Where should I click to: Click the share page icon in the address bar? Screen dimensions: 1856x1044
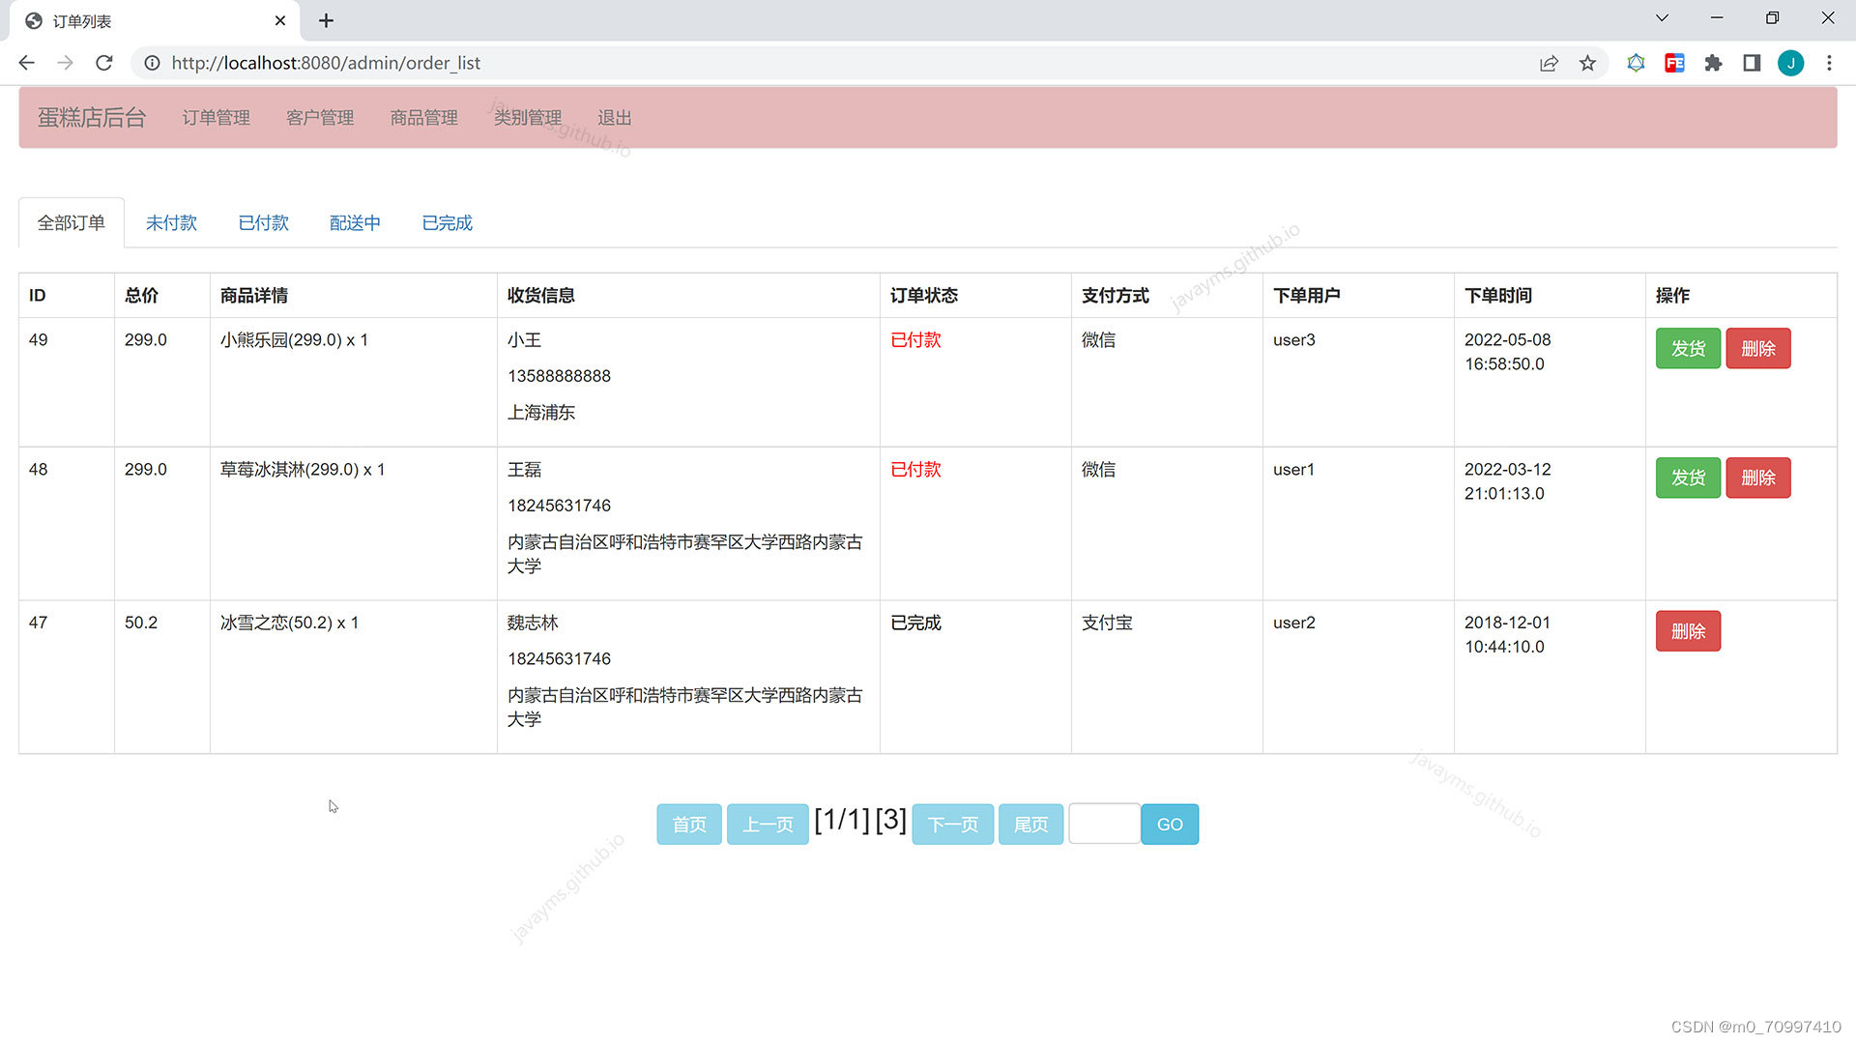click(x=1549, y=63)
